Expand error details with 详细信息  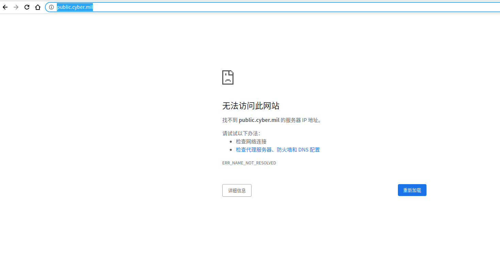[237, 190]
